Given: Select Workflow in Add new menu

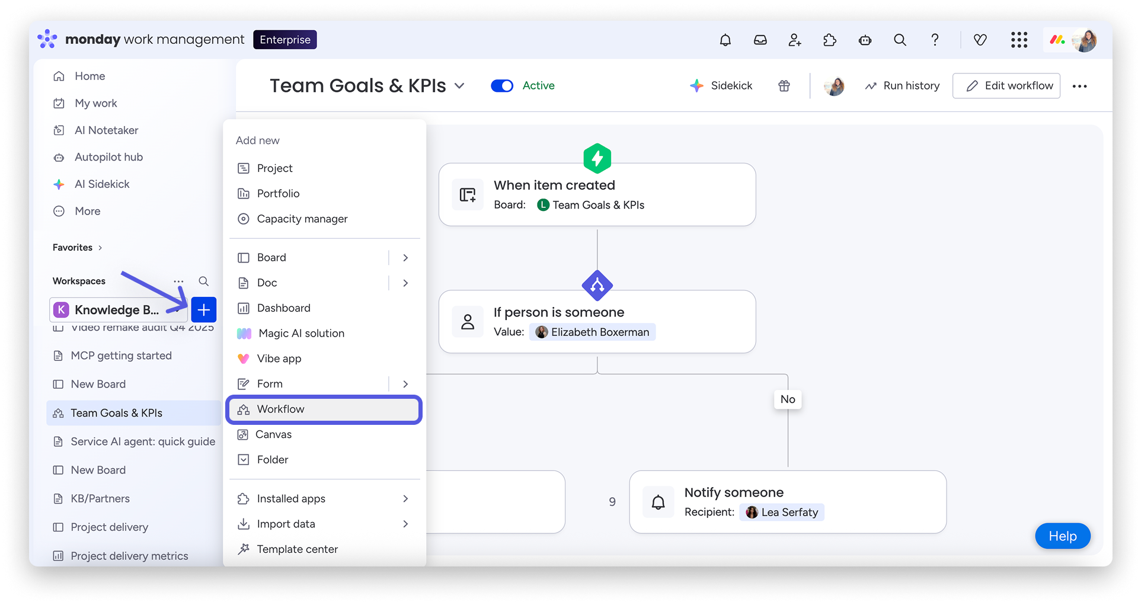Looking at the screenshot, I should (324, 409).
